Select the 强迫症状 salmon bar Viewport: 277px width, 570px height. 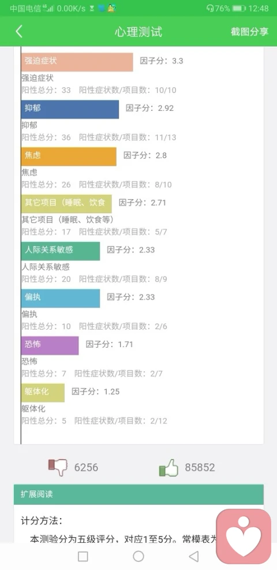pyautogui.click(x=77, y=62)
